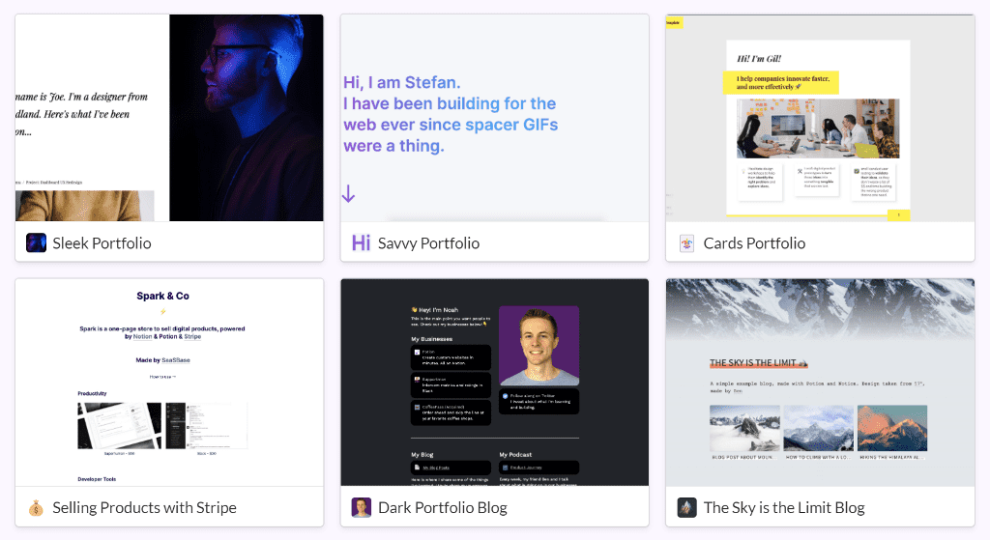The width and height of the screenshot is (990, 540).
Task: Open the Sleek Portfolio title link
Action: 102,243
